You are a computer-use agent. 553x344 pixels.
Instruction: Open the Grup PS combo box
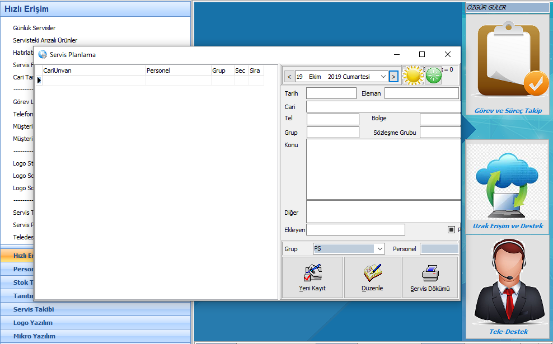point(380,248)
